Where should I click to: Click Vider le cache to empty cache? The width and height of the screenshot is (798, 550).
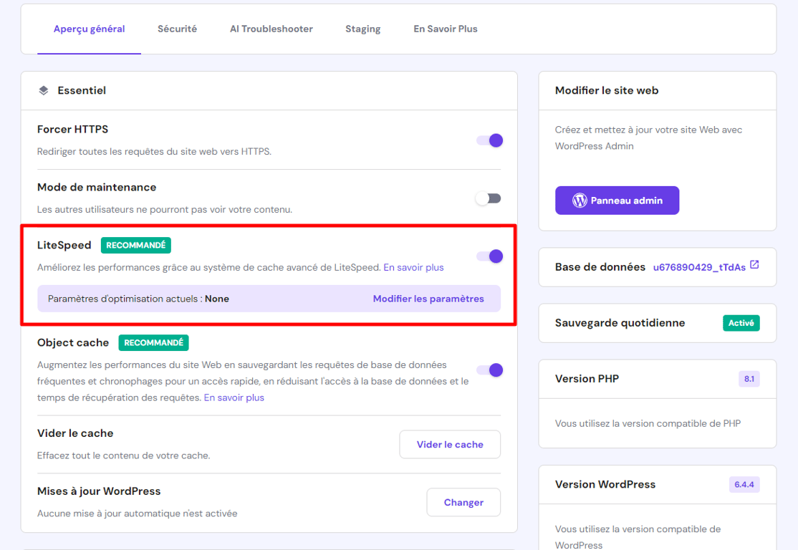(450, 444)
